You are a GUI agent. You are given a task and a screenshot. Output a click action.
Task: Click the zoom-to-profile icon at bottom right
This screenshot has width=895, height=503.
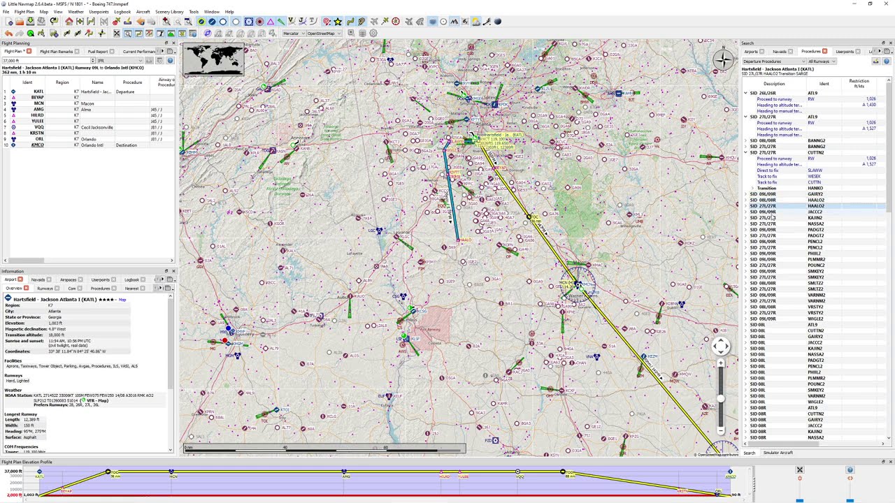pyautogui.click(x=800, y=469)
